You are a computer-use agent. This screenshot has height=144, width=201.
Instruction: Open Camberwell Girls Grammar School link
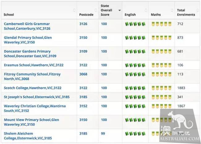[27, 26]
